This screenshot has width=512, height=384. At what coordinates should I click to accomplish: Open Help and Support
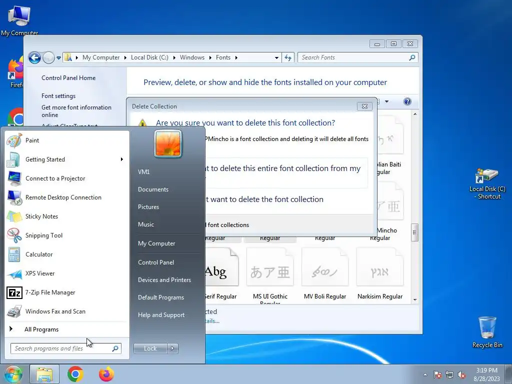pyautogui.click(x=161, y=315)
